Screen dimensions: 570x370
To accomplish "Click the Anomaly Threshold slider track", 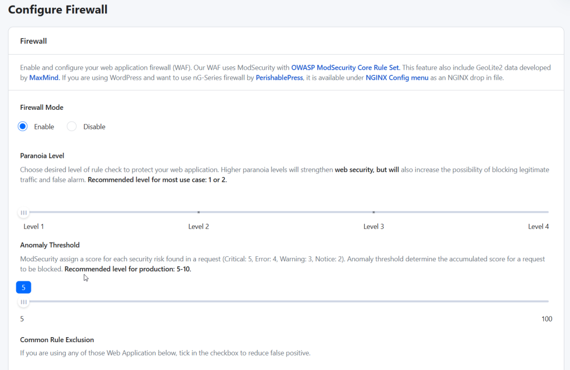I will [x=278, y=301].
